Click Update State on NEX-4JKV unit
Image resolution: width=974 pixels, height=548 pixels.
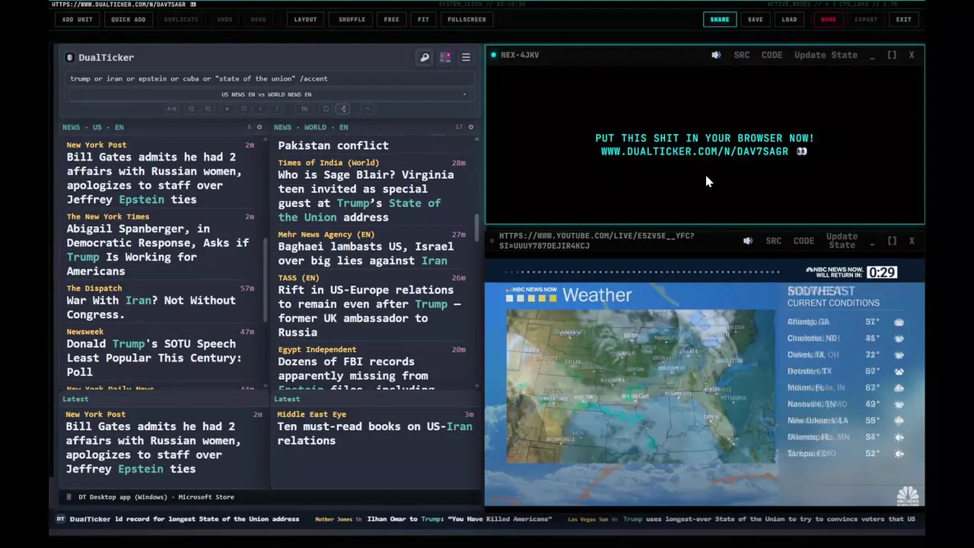pyautogui.click(x=826, y=55)
